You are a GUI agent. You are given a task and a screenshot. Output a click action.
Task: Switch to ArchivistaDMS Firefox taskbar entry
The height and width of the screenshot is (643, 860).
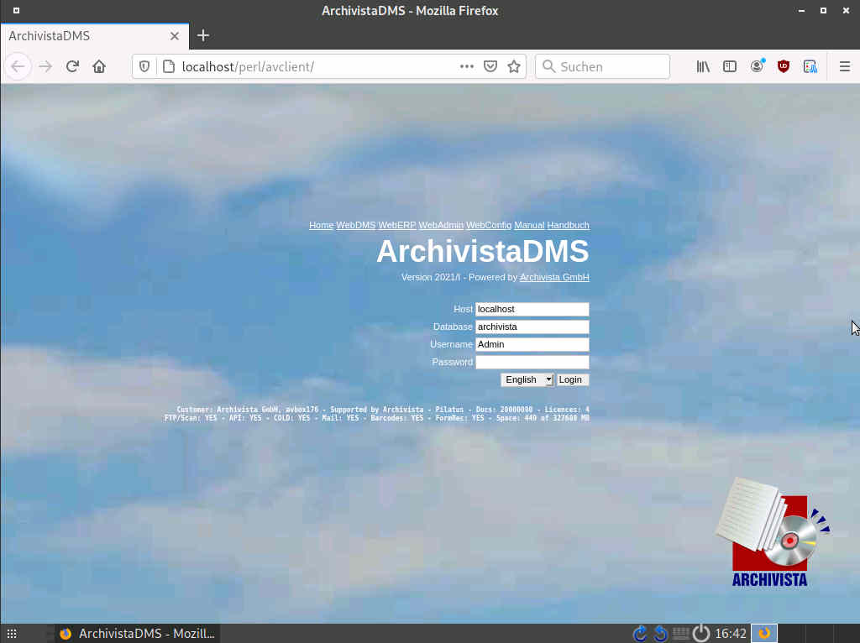137,634
